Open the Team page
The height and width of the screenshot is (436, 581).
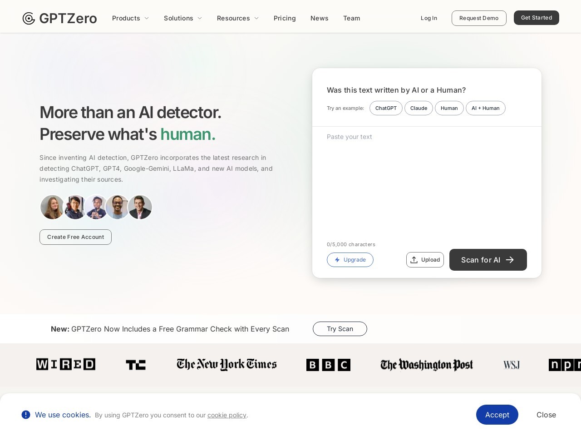[x=352, y=18]
